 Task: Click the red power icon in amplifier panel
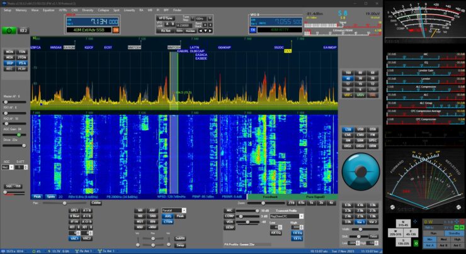(x=462, y=222)
